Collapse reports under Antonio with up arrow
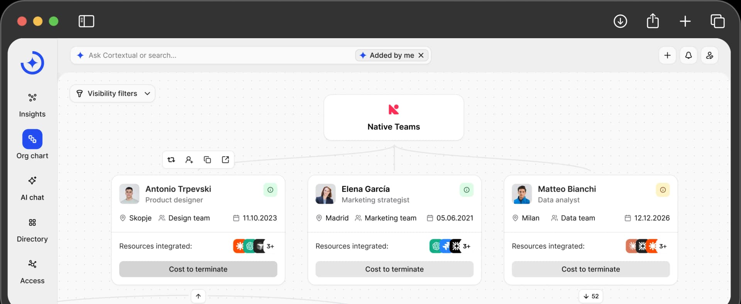 198,296
